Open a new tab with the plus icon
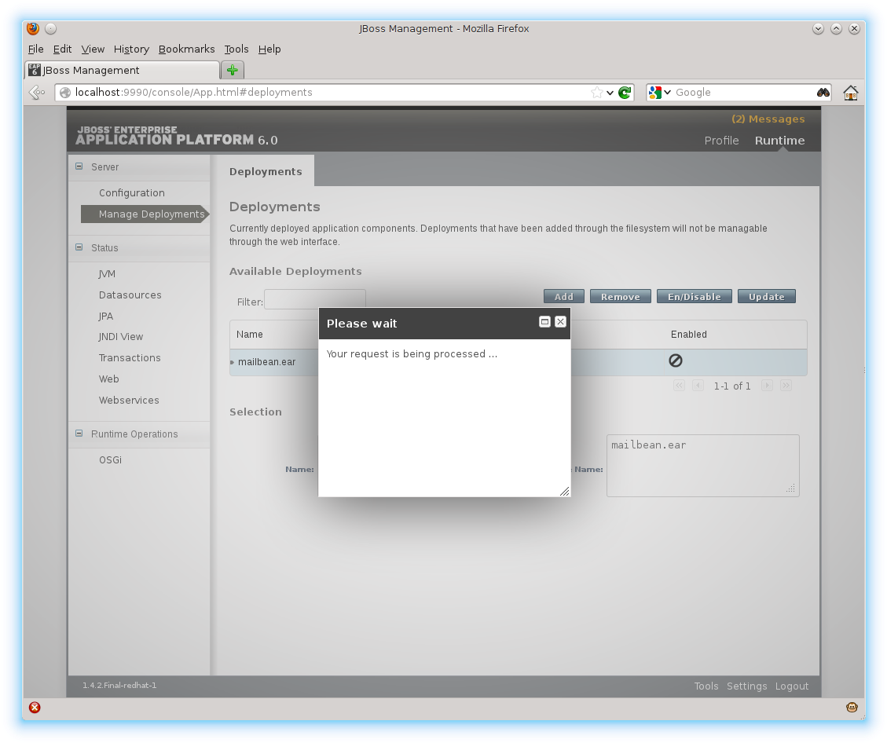This screenshot has width=887, height=743. pos(233,70)
